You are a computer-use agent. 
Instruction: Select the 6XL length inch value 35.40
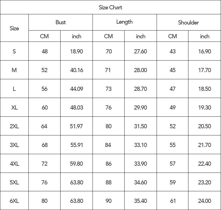tap(140, 201)
